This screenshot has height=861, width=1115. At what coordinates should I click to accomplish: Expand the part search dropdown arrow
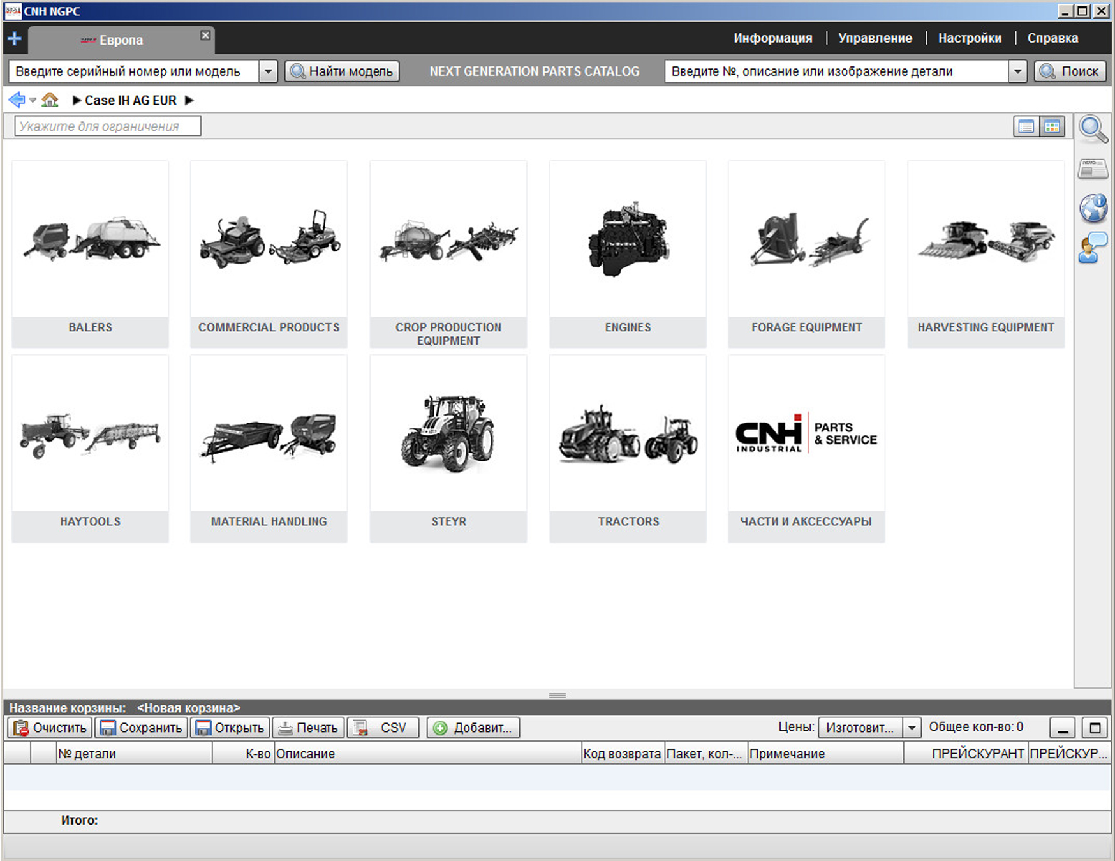pos(1017,71)
